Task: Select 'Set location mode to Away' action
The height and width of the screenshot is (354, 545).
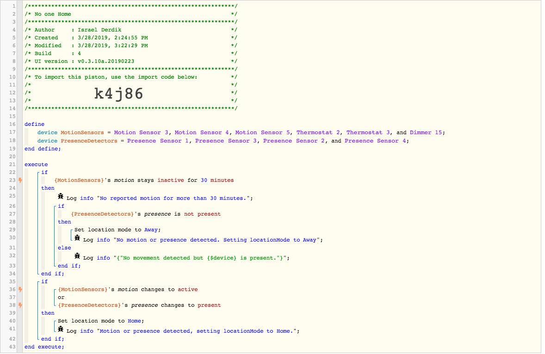Action: pyautogui.click(x=118, y=230)
